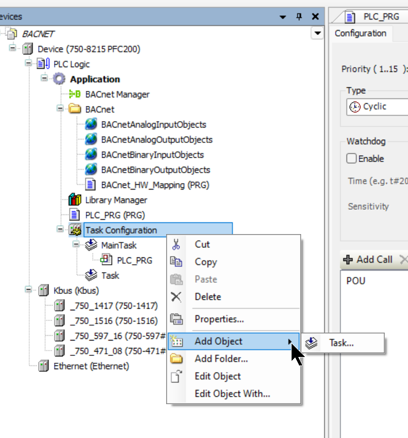408x438 pixels.
Task: Pin the Devices panel with pushpin icon
Action: point(299,17)
